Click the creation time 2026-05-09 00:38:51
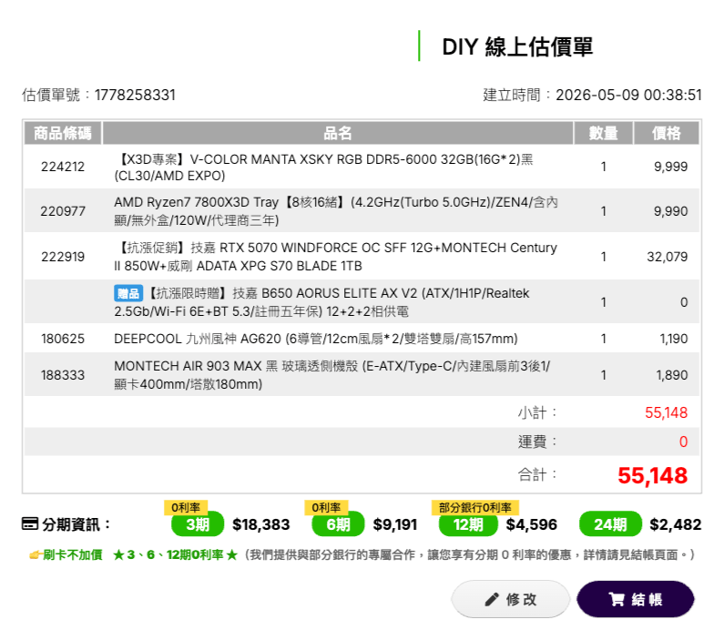Viewport: 724px width, 640px height. 628,95
